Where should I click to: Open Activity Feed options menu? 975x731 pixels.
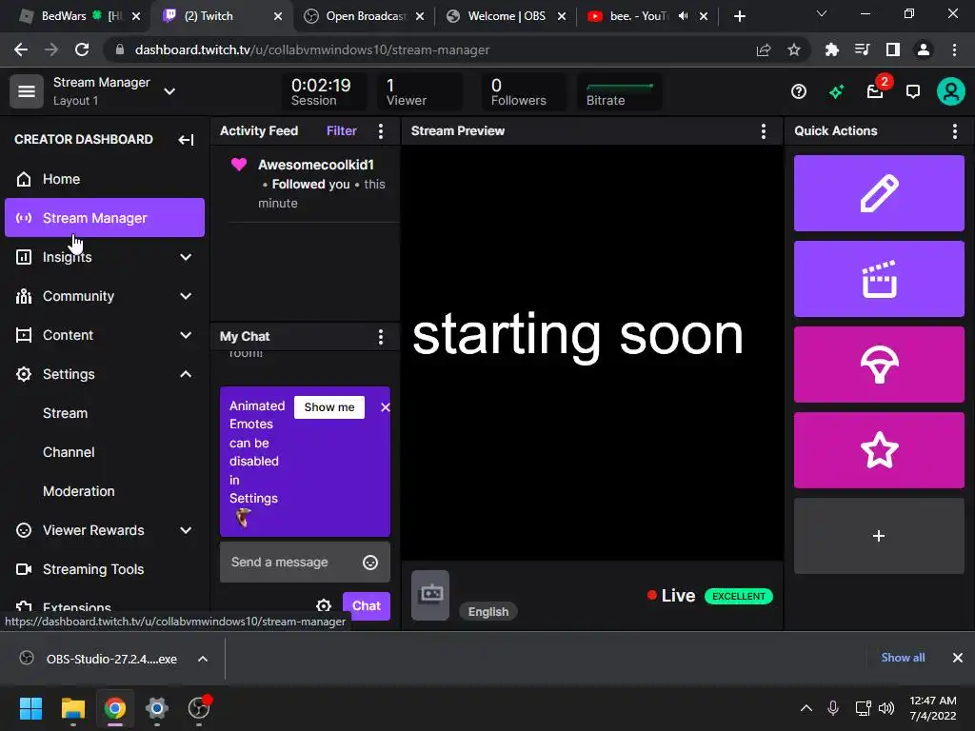coord(381,130)
